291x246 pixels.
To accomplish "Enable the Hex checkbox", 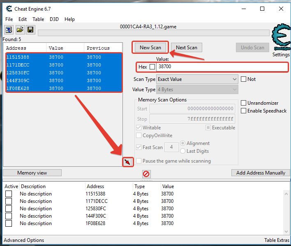I will tap(152, 67).
